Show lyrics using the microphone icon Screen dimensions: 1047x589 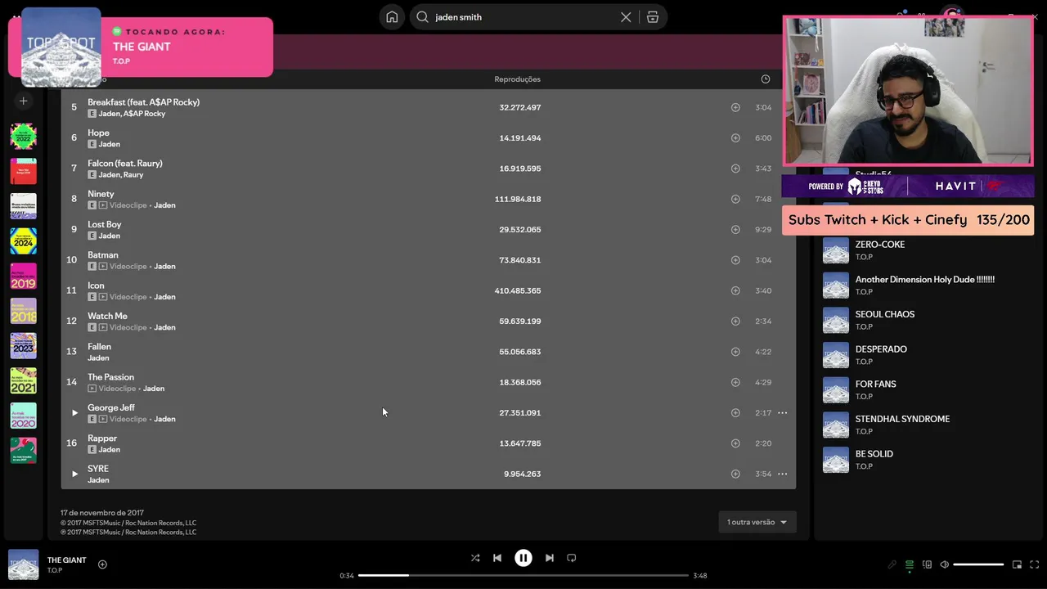click(x=892, y=564)
